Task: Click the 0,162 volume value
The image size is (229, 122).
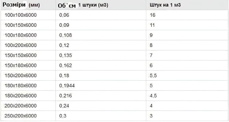Action: coord(66,66)
